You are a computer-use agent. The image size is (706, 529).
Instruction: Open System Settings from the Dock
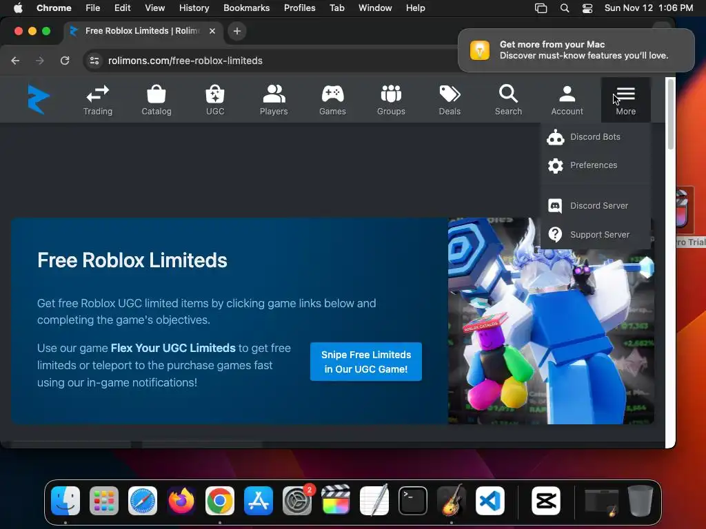(x=297, y=501)
